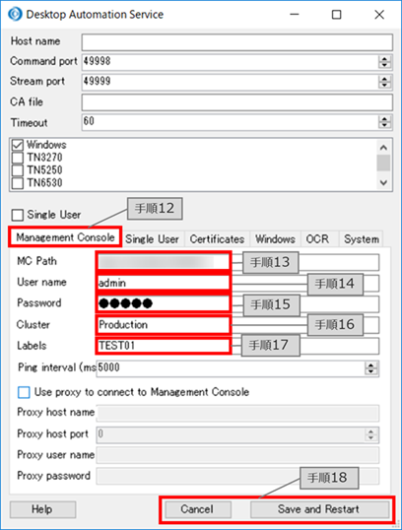Close the Desktop Automation Service window
402x530 pixels.
[379, 14]
